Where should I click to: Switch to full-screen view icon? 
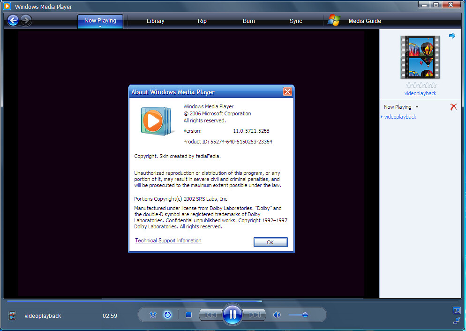(x=457, y=310)
